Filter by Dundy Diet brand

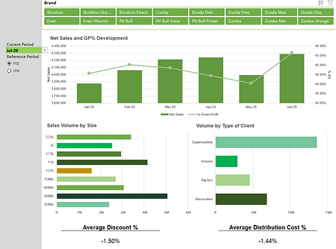click(x=207, y=12)
